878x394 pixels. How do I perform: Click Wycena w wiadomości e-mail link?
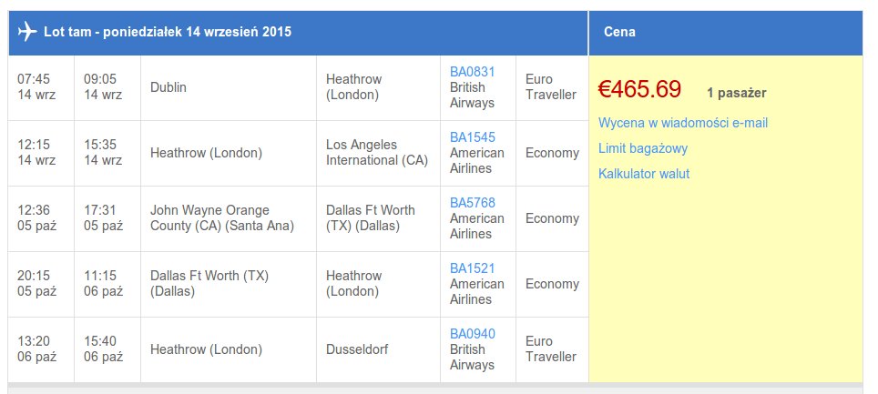[682, 123]
